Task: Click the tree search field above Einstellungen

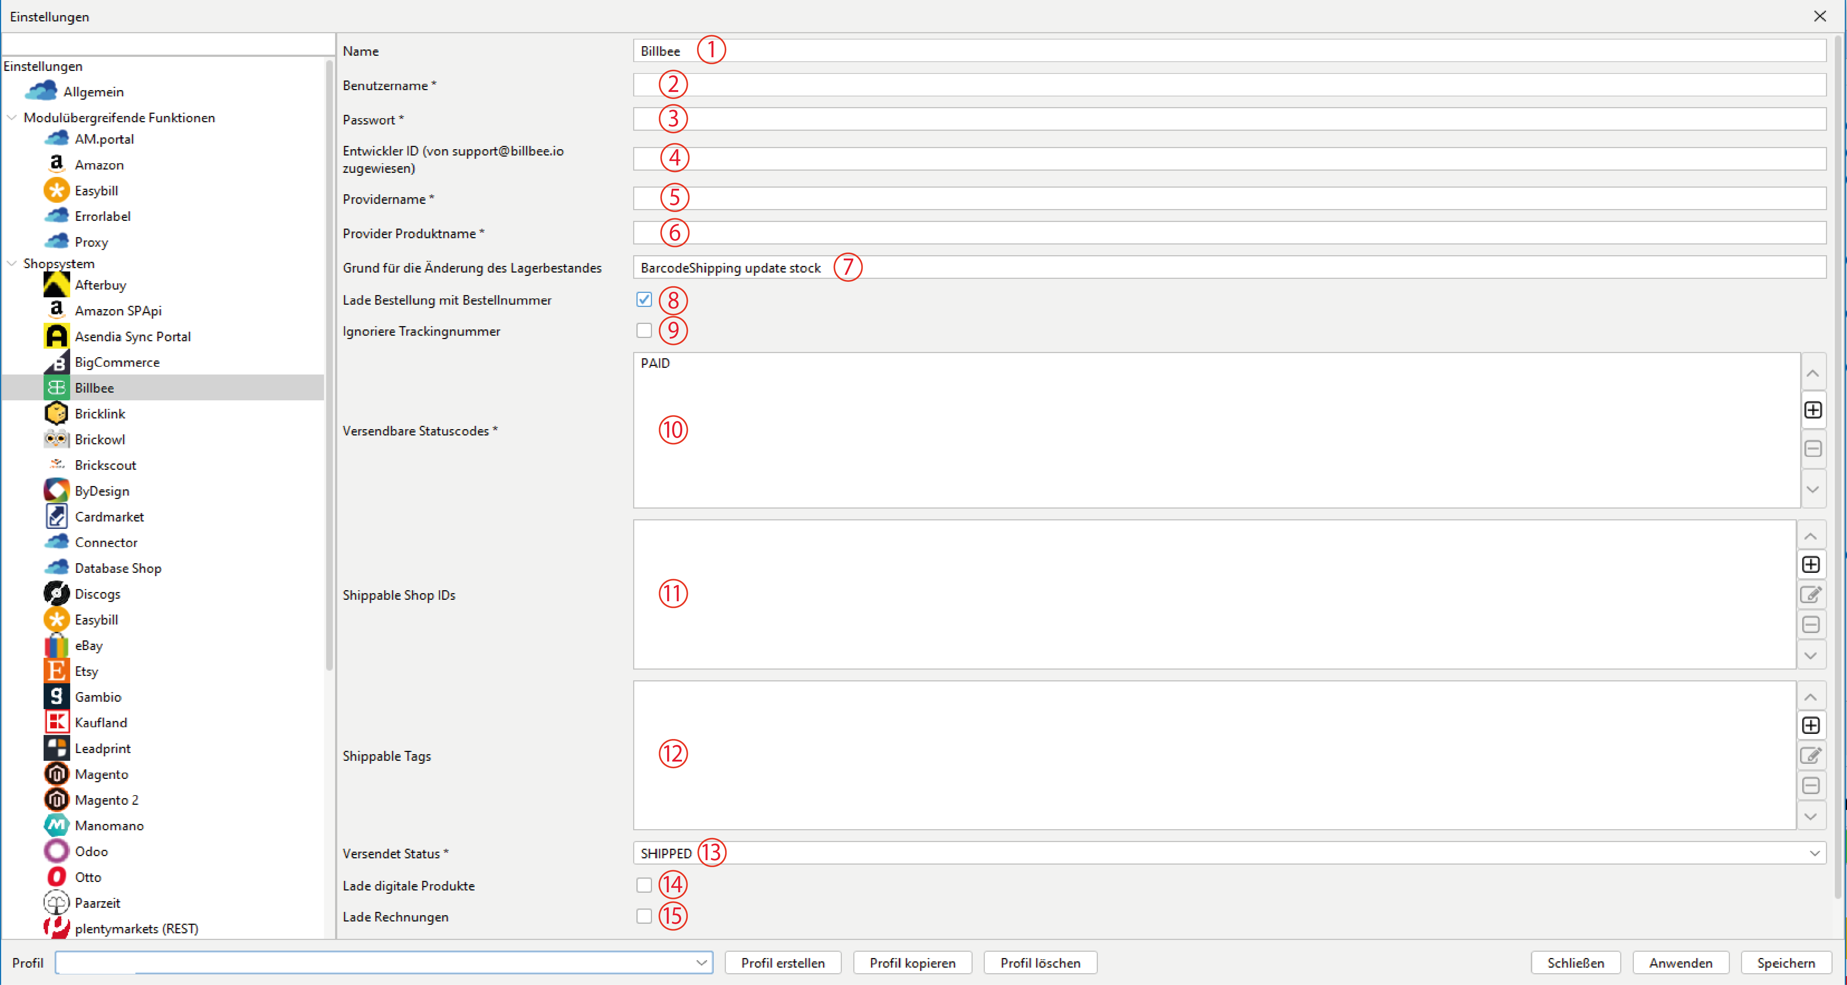Action: [168, 44]
